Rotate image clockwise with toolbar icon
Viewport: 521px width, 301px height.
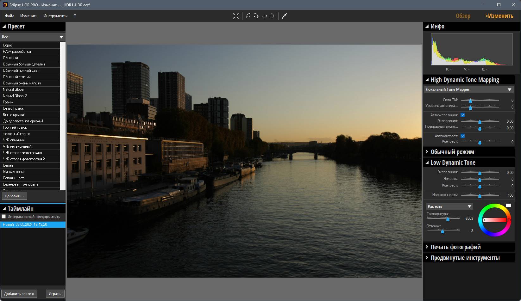coord(256,16)
